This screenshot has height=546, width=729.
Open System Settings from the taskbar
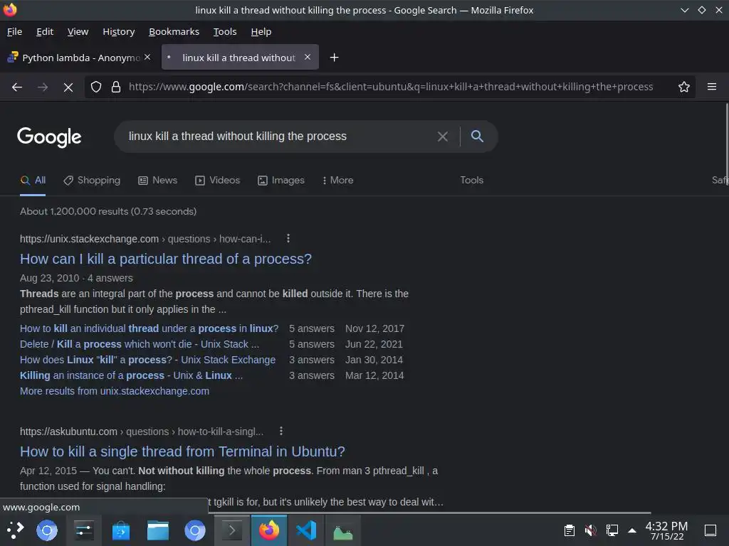point(84,530)
